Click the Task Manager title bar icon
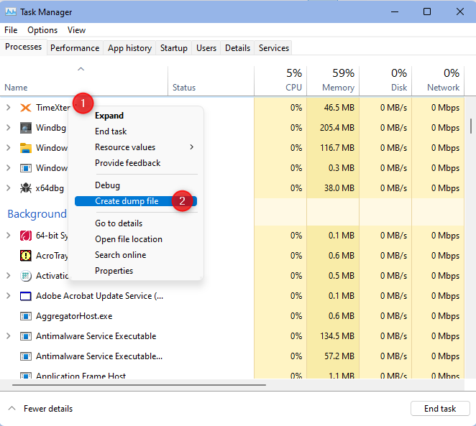Screen dimensions: 476x426 (11, 11)
